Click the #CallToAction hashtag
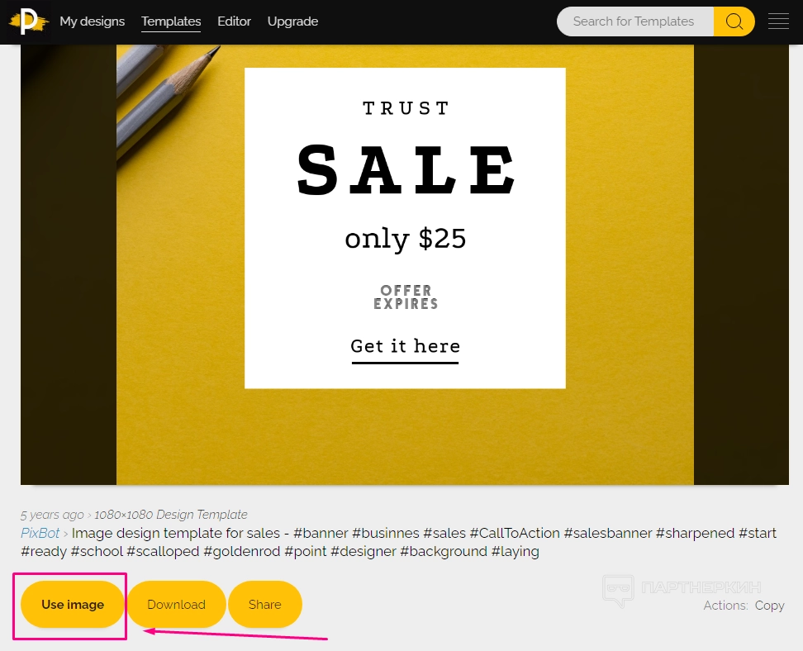This screenshot has height=651, width=803. click(x=515, y=533)
